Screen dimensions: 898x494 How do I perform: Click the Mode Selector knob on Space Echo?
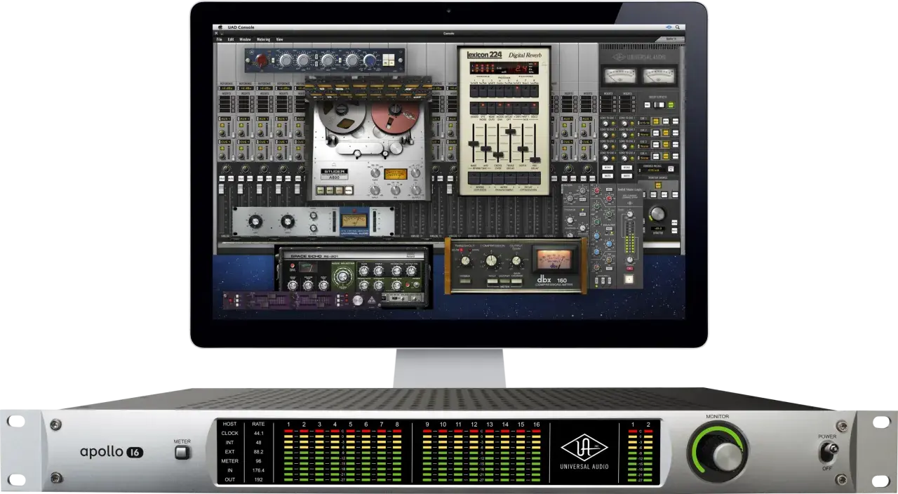[x=343, y=278]
